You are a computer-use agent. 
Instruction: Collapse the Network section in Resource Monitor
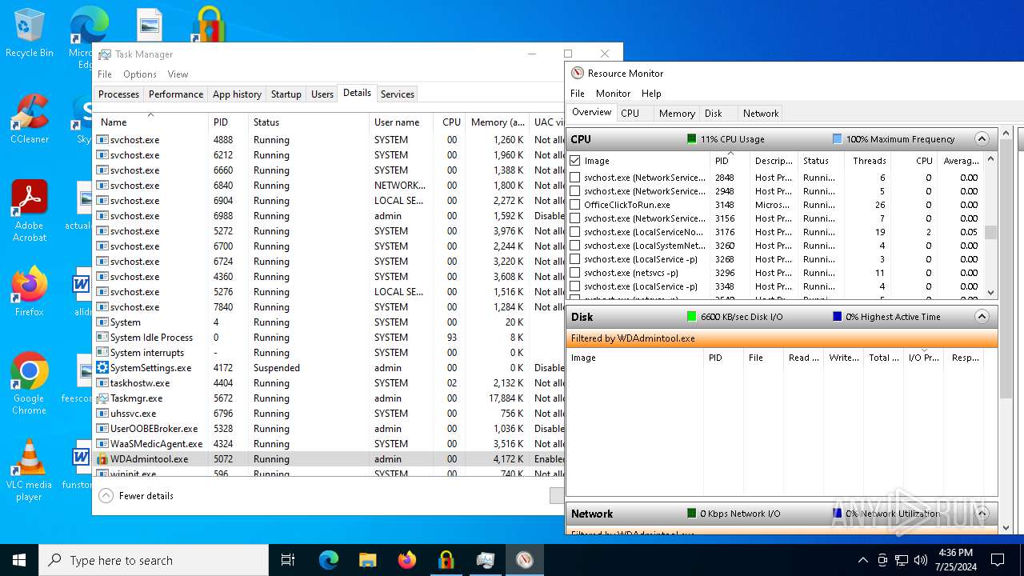(982, 514)
